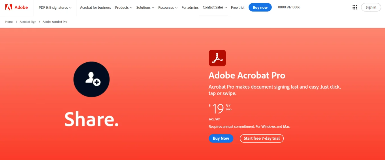
Task: Click the INCL. VAT label
Action: pos(214,119)
